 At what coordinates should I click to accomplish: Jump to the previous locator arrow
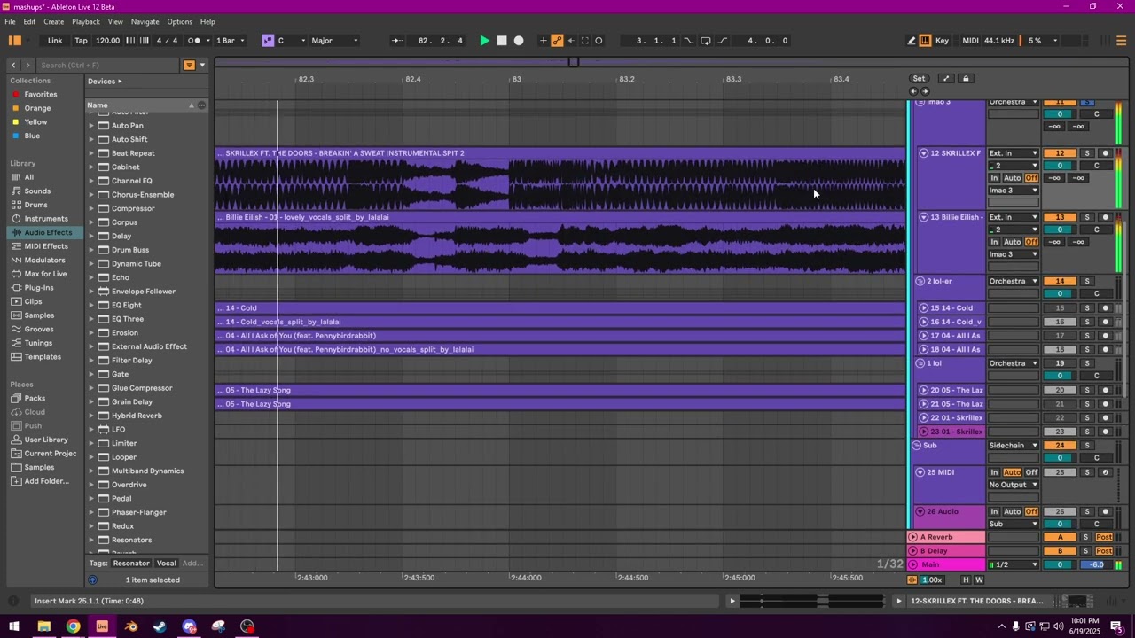point(914,91)
